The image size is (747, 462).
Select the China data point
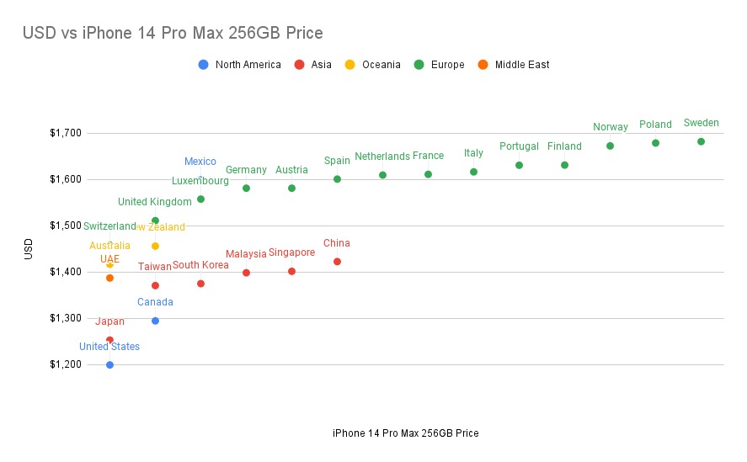tap(337, 262)
